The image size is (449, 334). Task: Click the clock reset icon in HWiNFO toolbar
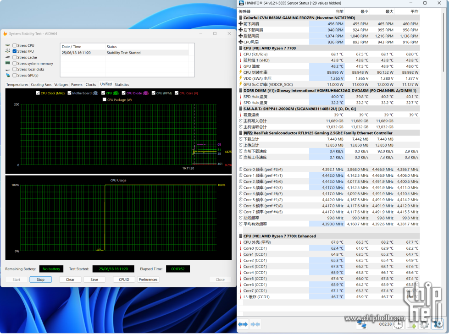coord(398,324)
